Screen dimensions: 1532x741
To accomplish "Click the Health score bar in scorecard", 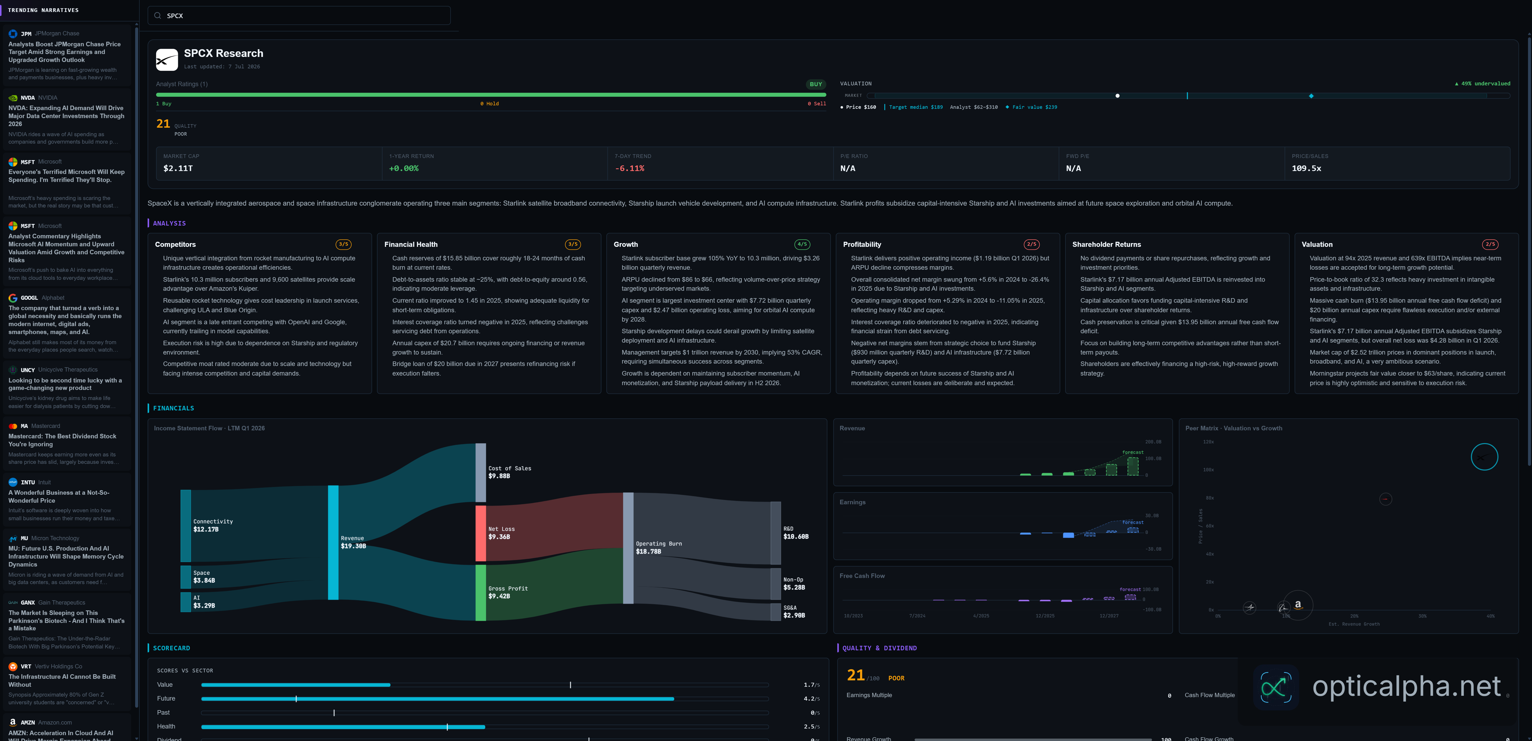I will point(485,727).
